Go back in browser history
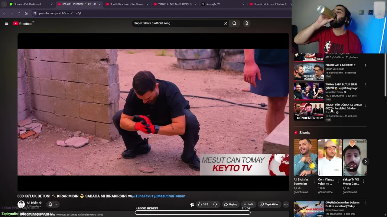Screen dimensions: 387x217 [x=4, y=13]
